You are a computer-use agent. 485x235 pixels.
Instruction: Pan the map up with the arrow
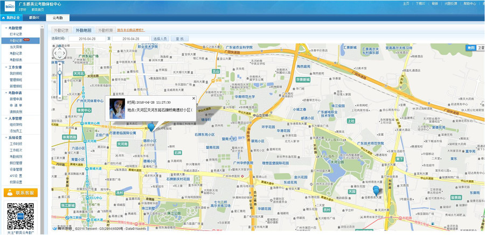60,49
